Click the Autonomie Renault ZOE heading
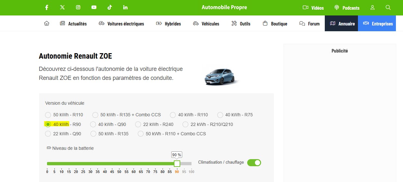This screenshot has height=182, width=403. point(75,56)
